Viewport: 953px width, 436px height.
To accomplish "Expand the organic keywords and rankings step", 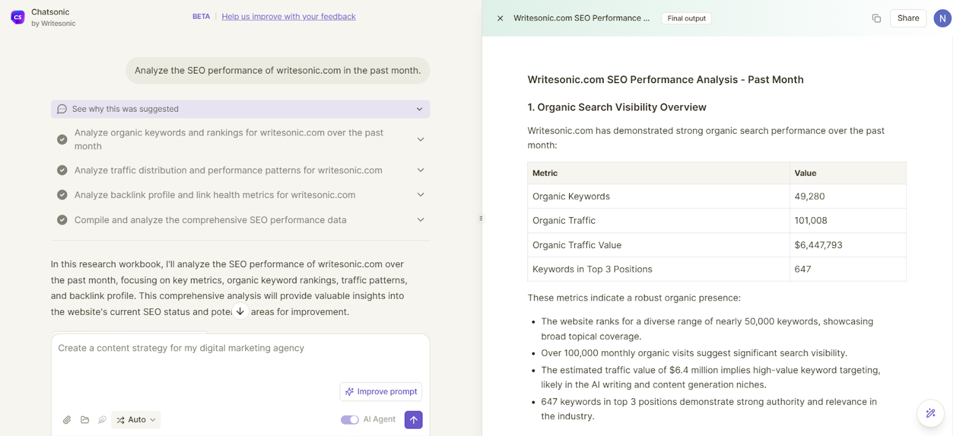I will tap(240, 140).
